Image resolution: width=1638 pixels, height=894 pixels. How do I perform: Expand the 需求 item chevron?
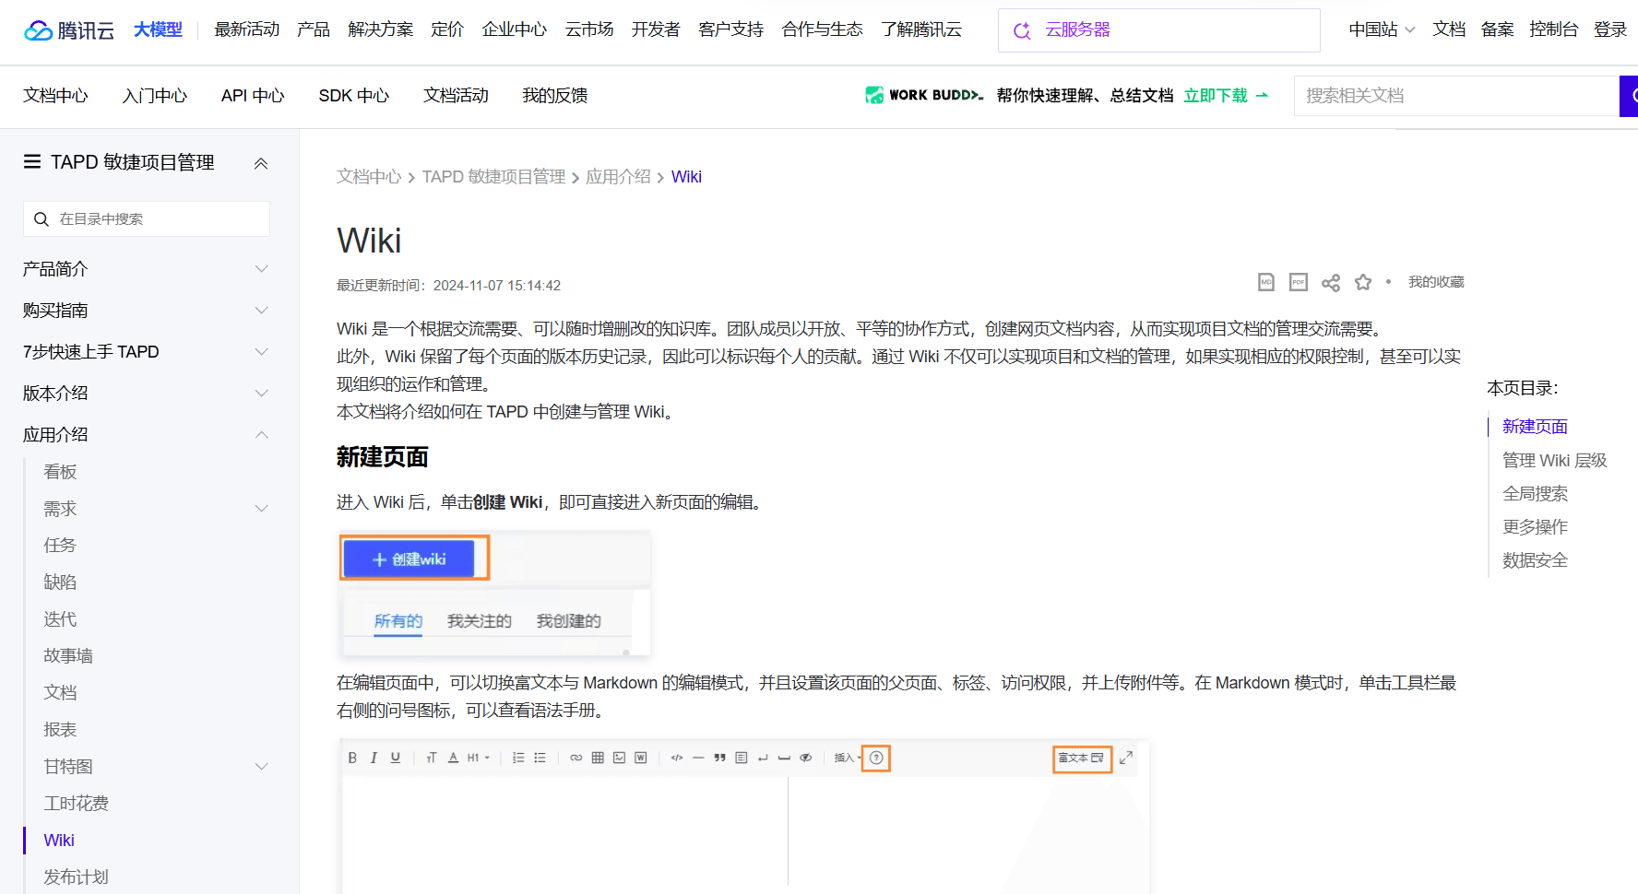coord(262,509)
